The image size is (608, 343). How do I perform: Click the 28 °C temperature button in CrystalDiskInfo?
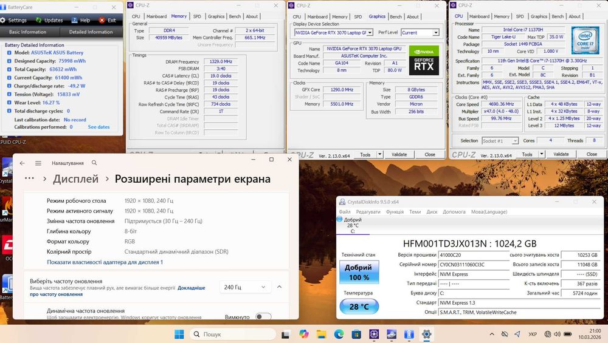(x=359, y=307)
